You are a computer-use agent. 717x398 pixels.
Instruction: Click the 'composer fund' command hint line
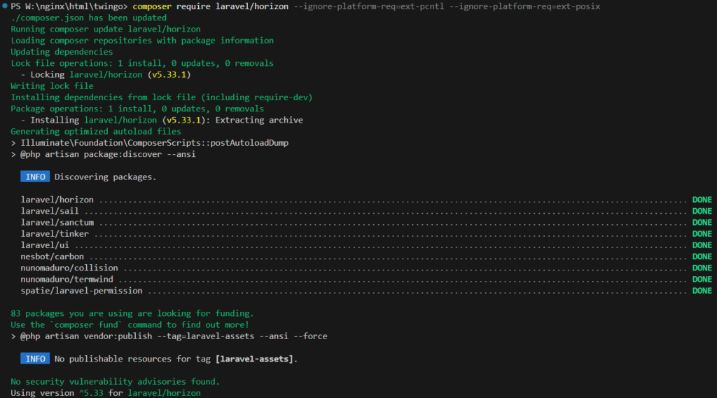coord(130,325)
